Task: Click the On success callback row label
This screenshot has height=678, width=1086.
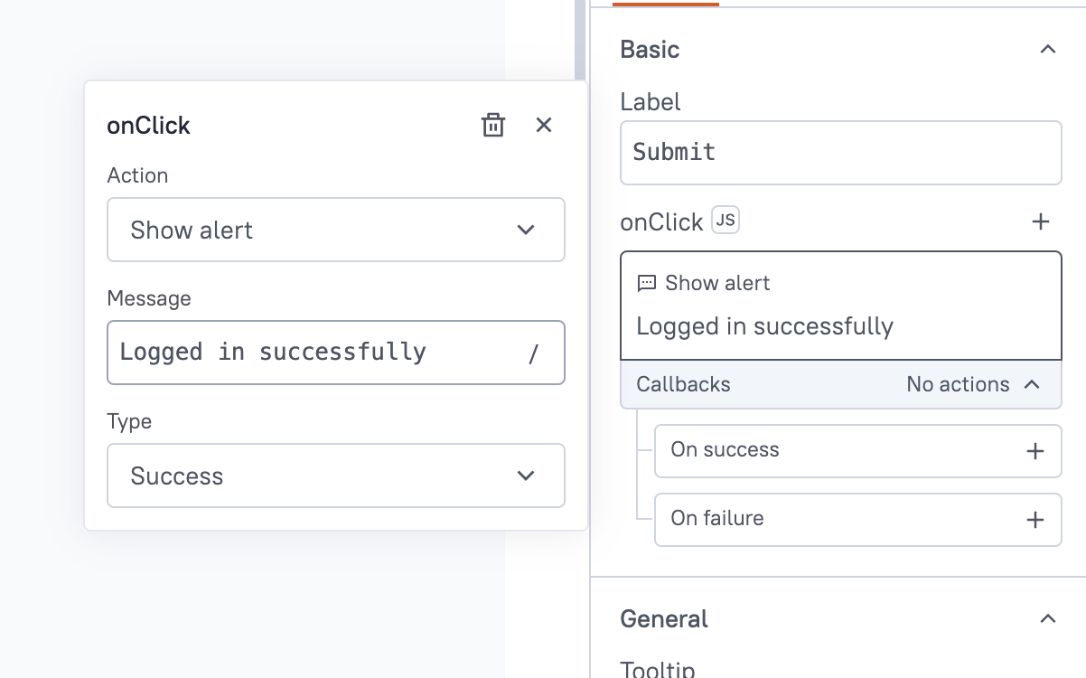Action: (725, 450)
